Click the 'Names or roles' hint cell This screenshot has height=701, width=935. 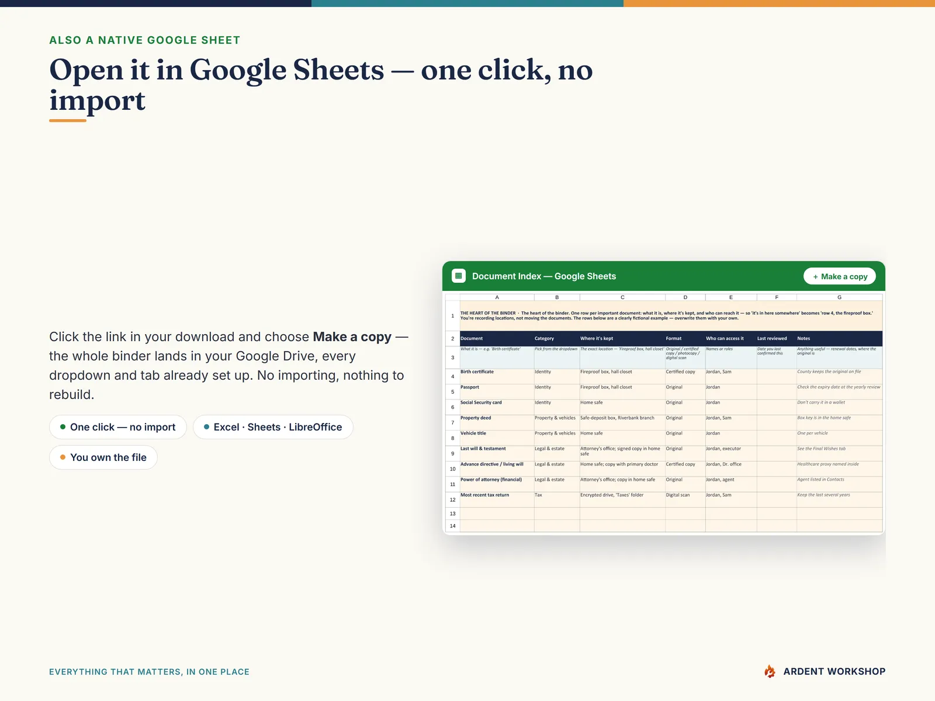coord(731,358)
